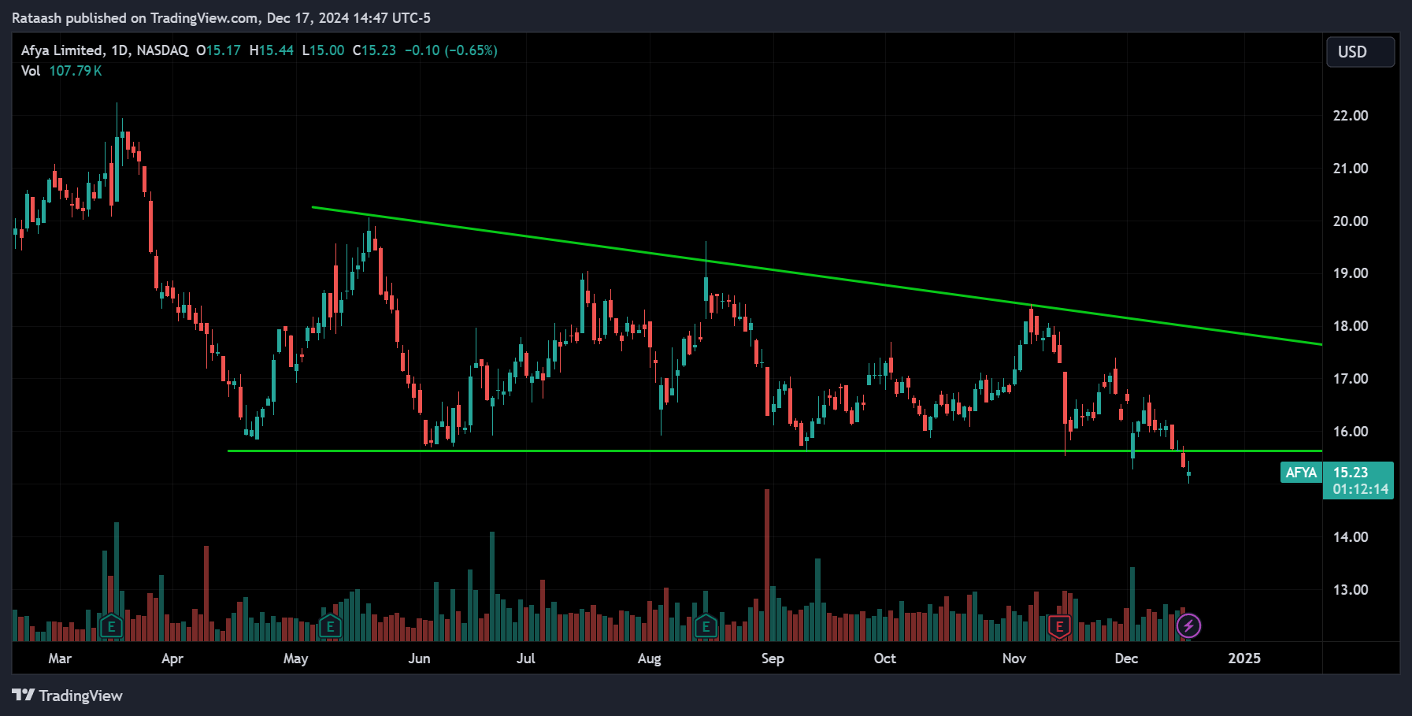Click the Oct label on time axis

point(884,658)
